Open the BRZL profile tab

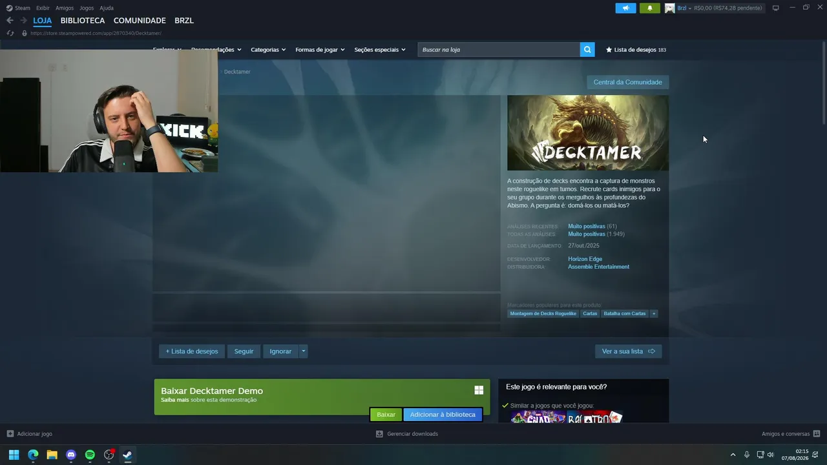(x=184, y=21)
